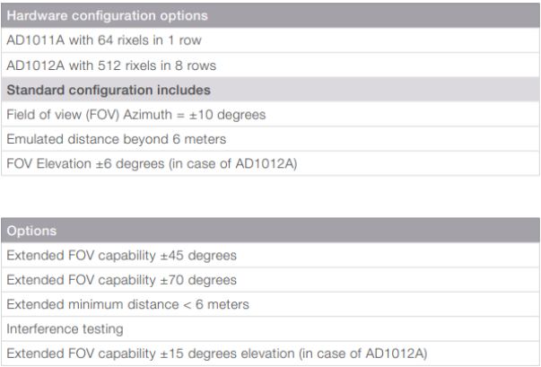541x367 pixels.
Task: Select Extended FOV capability ±70 degrees row
Action: click(121, 280)
